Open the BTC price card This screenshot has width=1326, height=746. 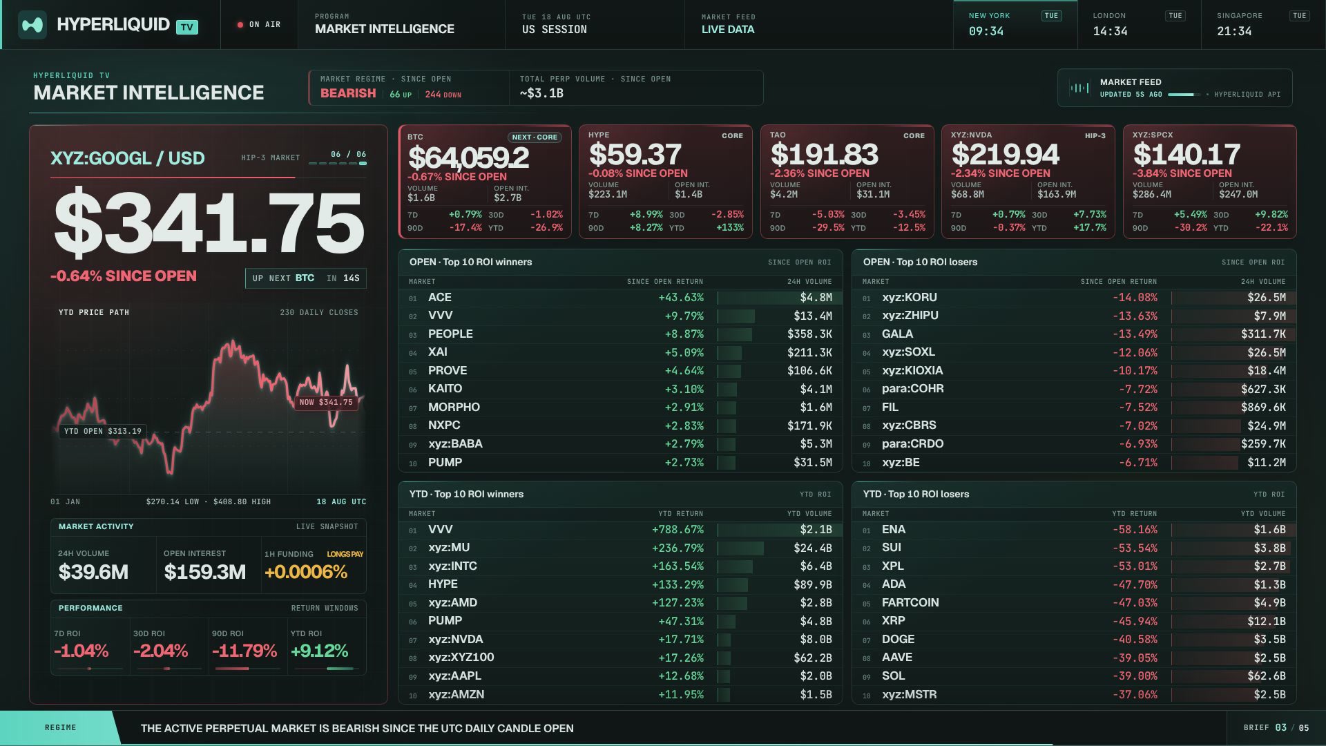coord(485,182)
